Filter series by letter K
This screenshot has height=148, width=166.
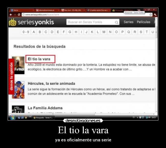click(x=92, y=32)
